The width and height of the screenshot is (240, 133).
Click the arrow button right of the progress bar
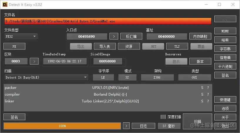[x=126, y=126]
